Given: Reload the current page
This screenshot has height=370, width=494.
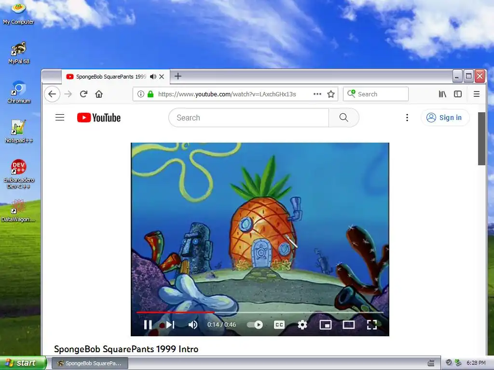Looking at the screenshot, I should tap(83, 94).
